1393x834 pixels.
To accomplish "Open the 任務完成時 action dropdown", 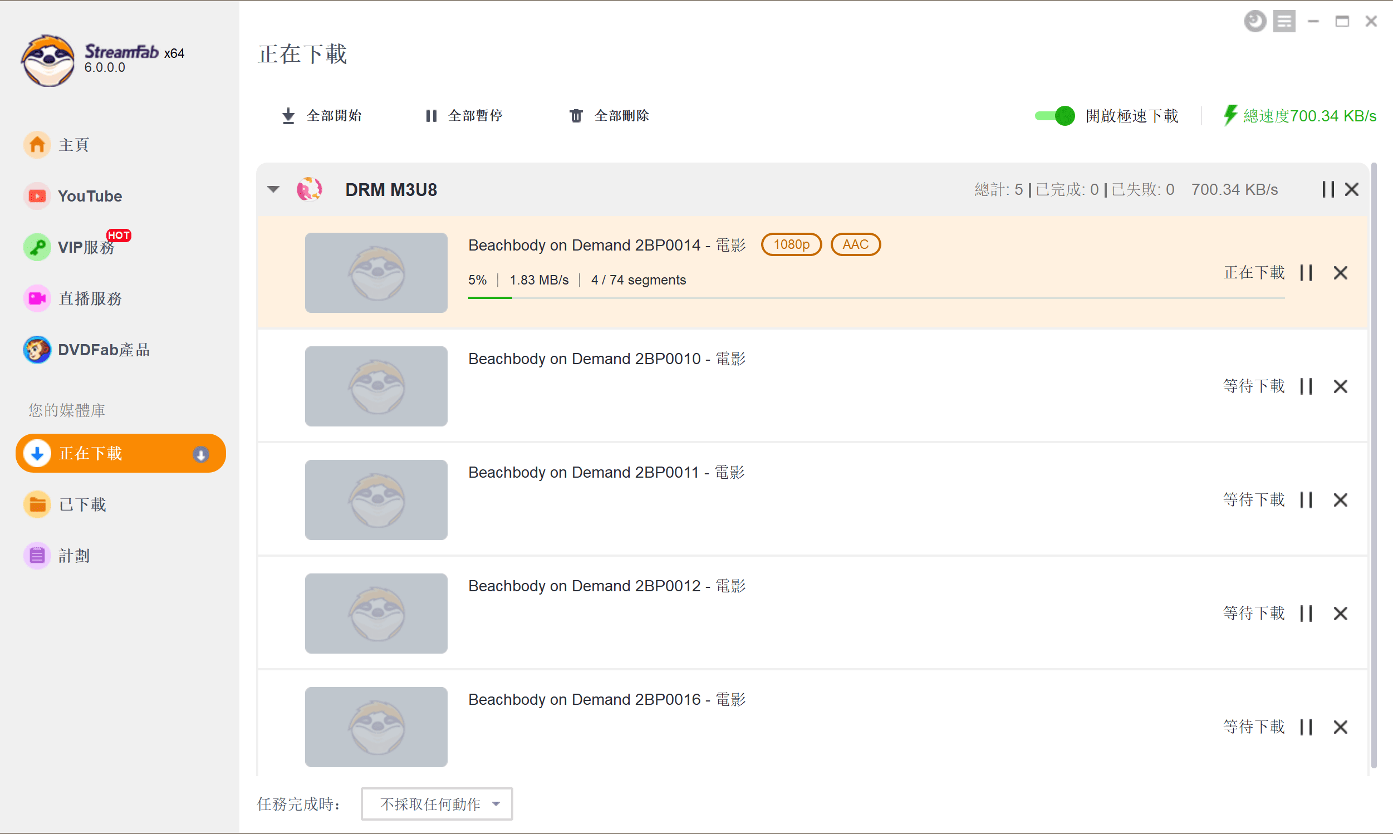I will coord(436,803).
